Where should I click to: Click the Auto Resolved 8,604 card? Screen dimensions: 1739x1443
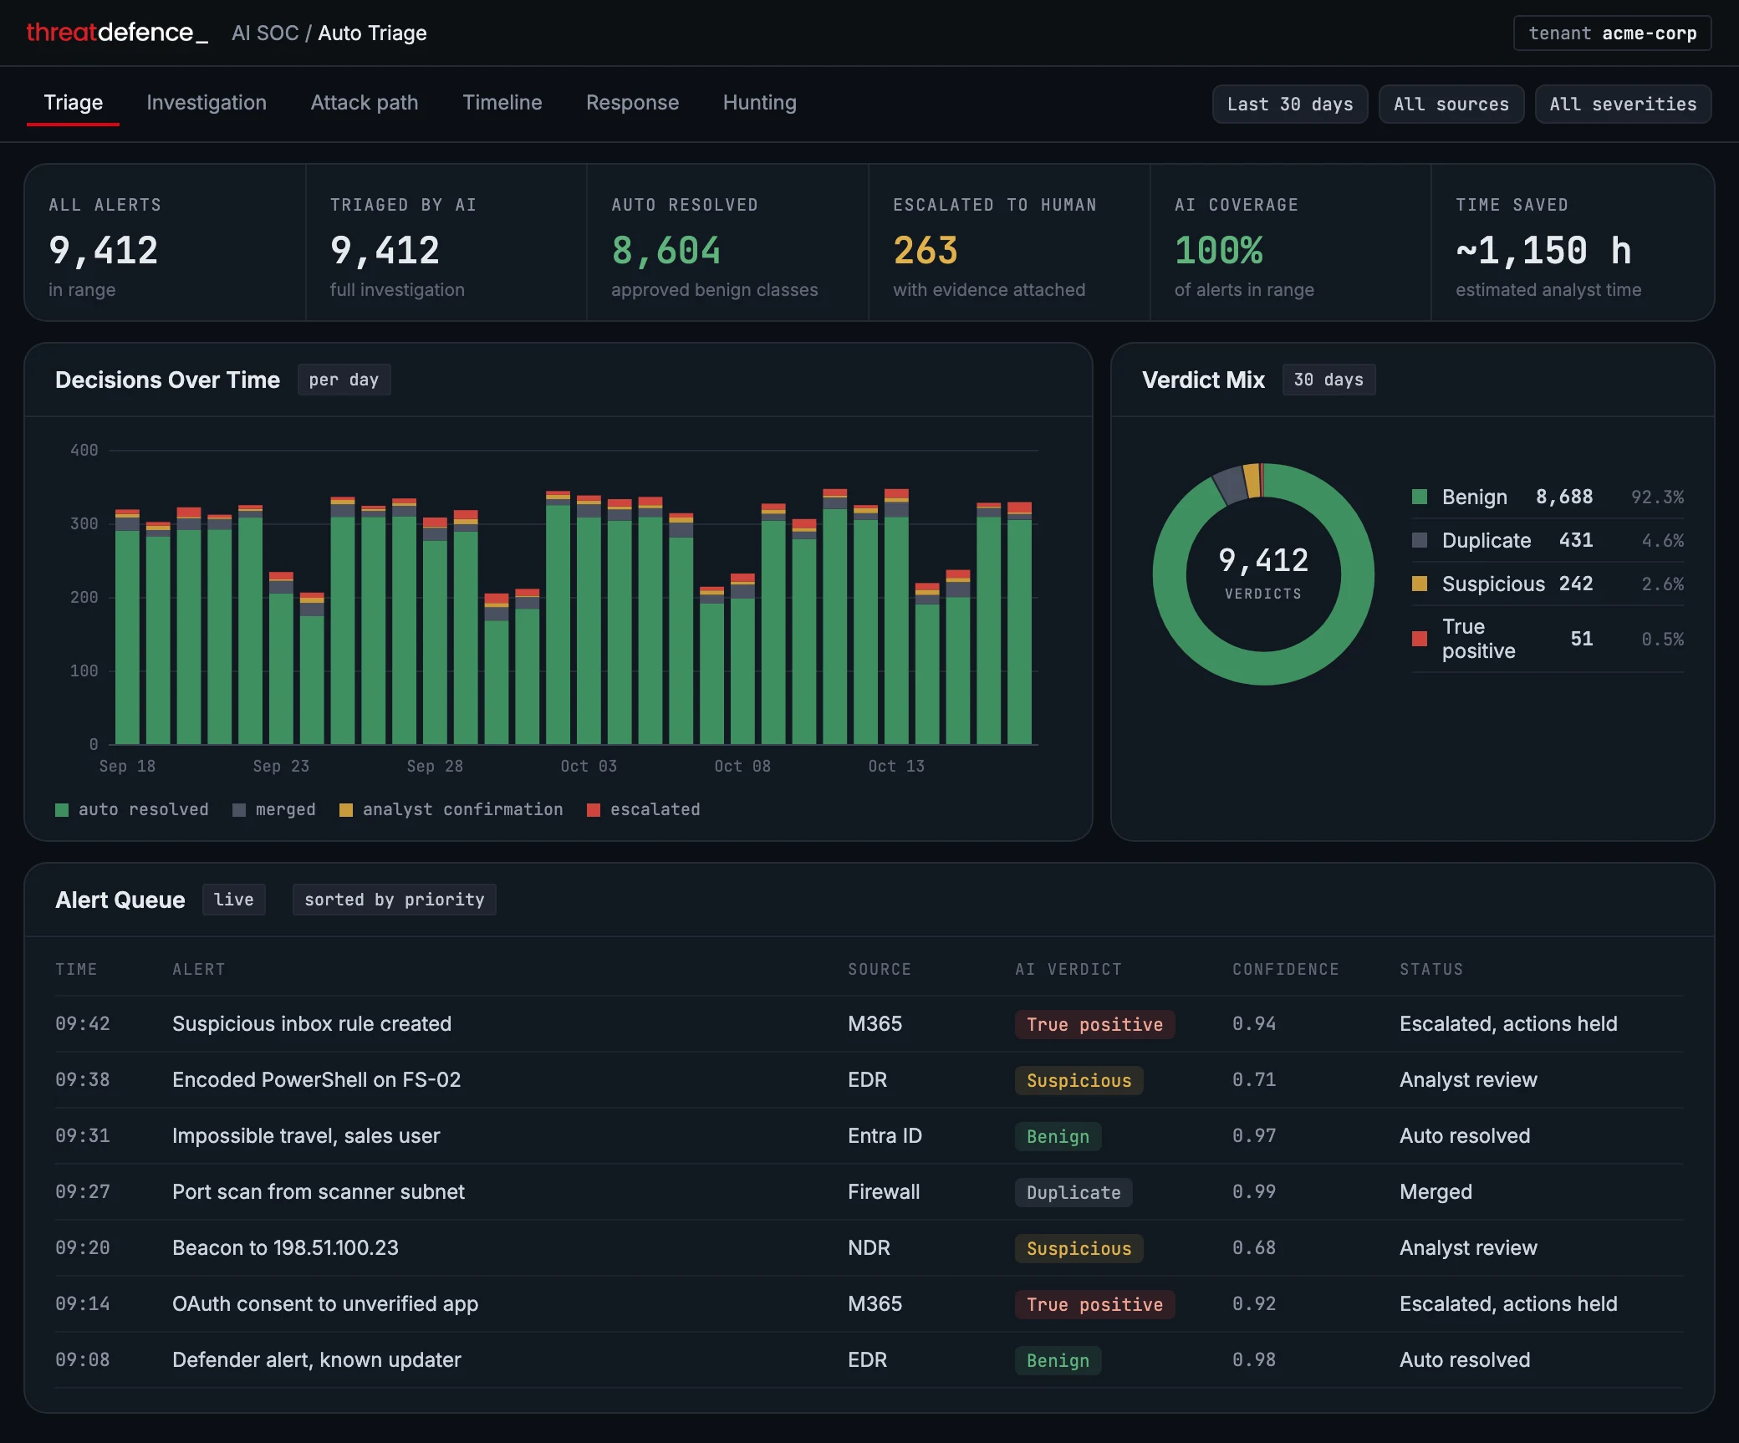[727, 242]
